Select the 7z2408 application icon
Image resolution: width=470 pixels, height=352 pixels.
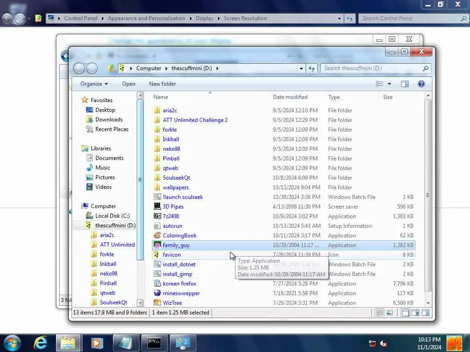coord(157,216)
